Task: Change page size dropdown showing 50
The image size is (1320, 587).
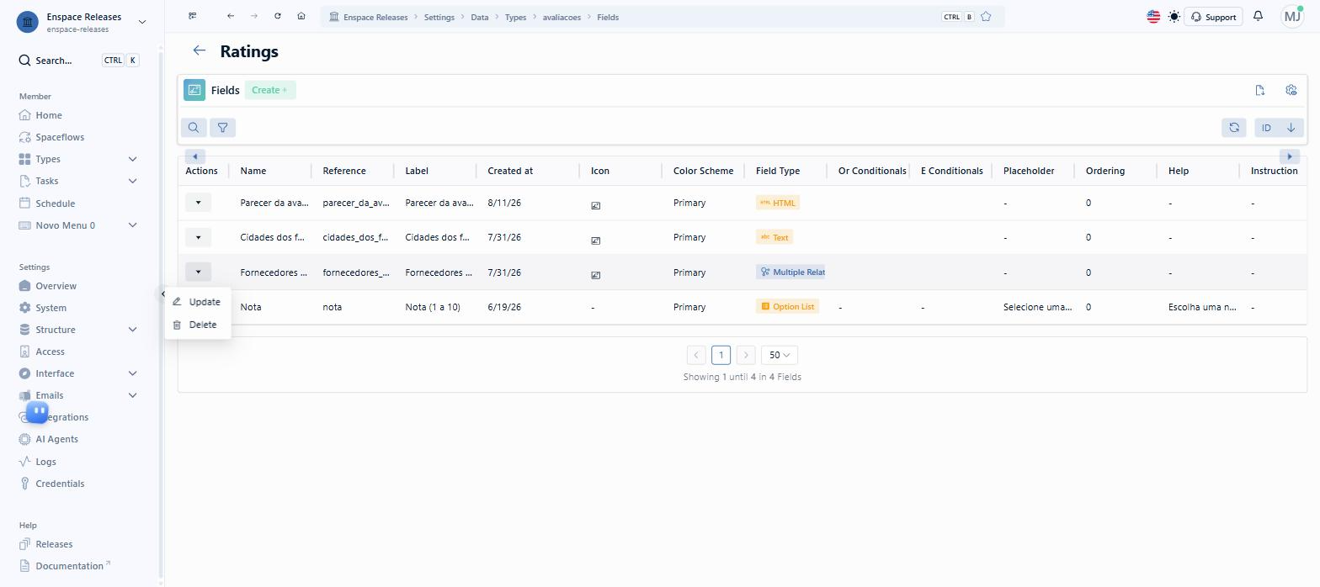Action: pos(780,355)
